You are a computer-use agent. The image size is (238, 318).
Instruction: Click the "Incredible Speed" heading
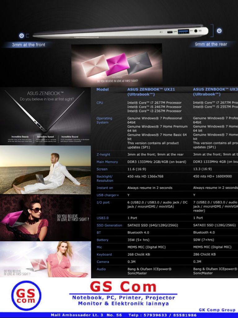46,137
